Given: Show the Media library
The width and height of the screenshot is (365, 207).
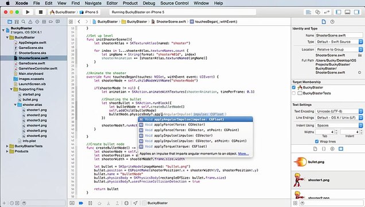Looking at the screenshot, I should tap(341, 149).
